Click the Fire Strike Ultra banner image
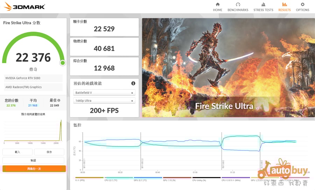 (x=228, y=68)
